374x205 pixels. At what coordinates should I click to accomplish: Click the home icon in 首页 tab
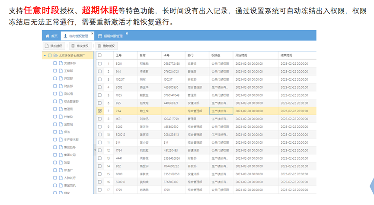[48, 36]
